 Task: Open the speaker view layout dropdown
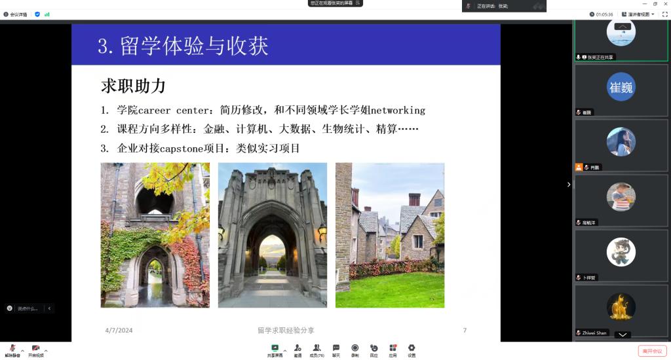638,14
